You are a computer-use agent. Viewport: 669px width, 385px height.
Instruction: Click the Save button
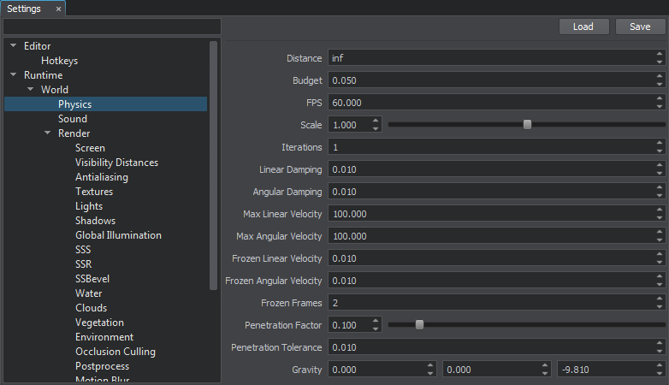coord(640,27)
